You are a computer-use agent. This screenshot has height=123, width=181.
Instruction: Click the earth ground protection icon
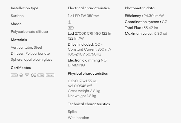coord(21,75)
